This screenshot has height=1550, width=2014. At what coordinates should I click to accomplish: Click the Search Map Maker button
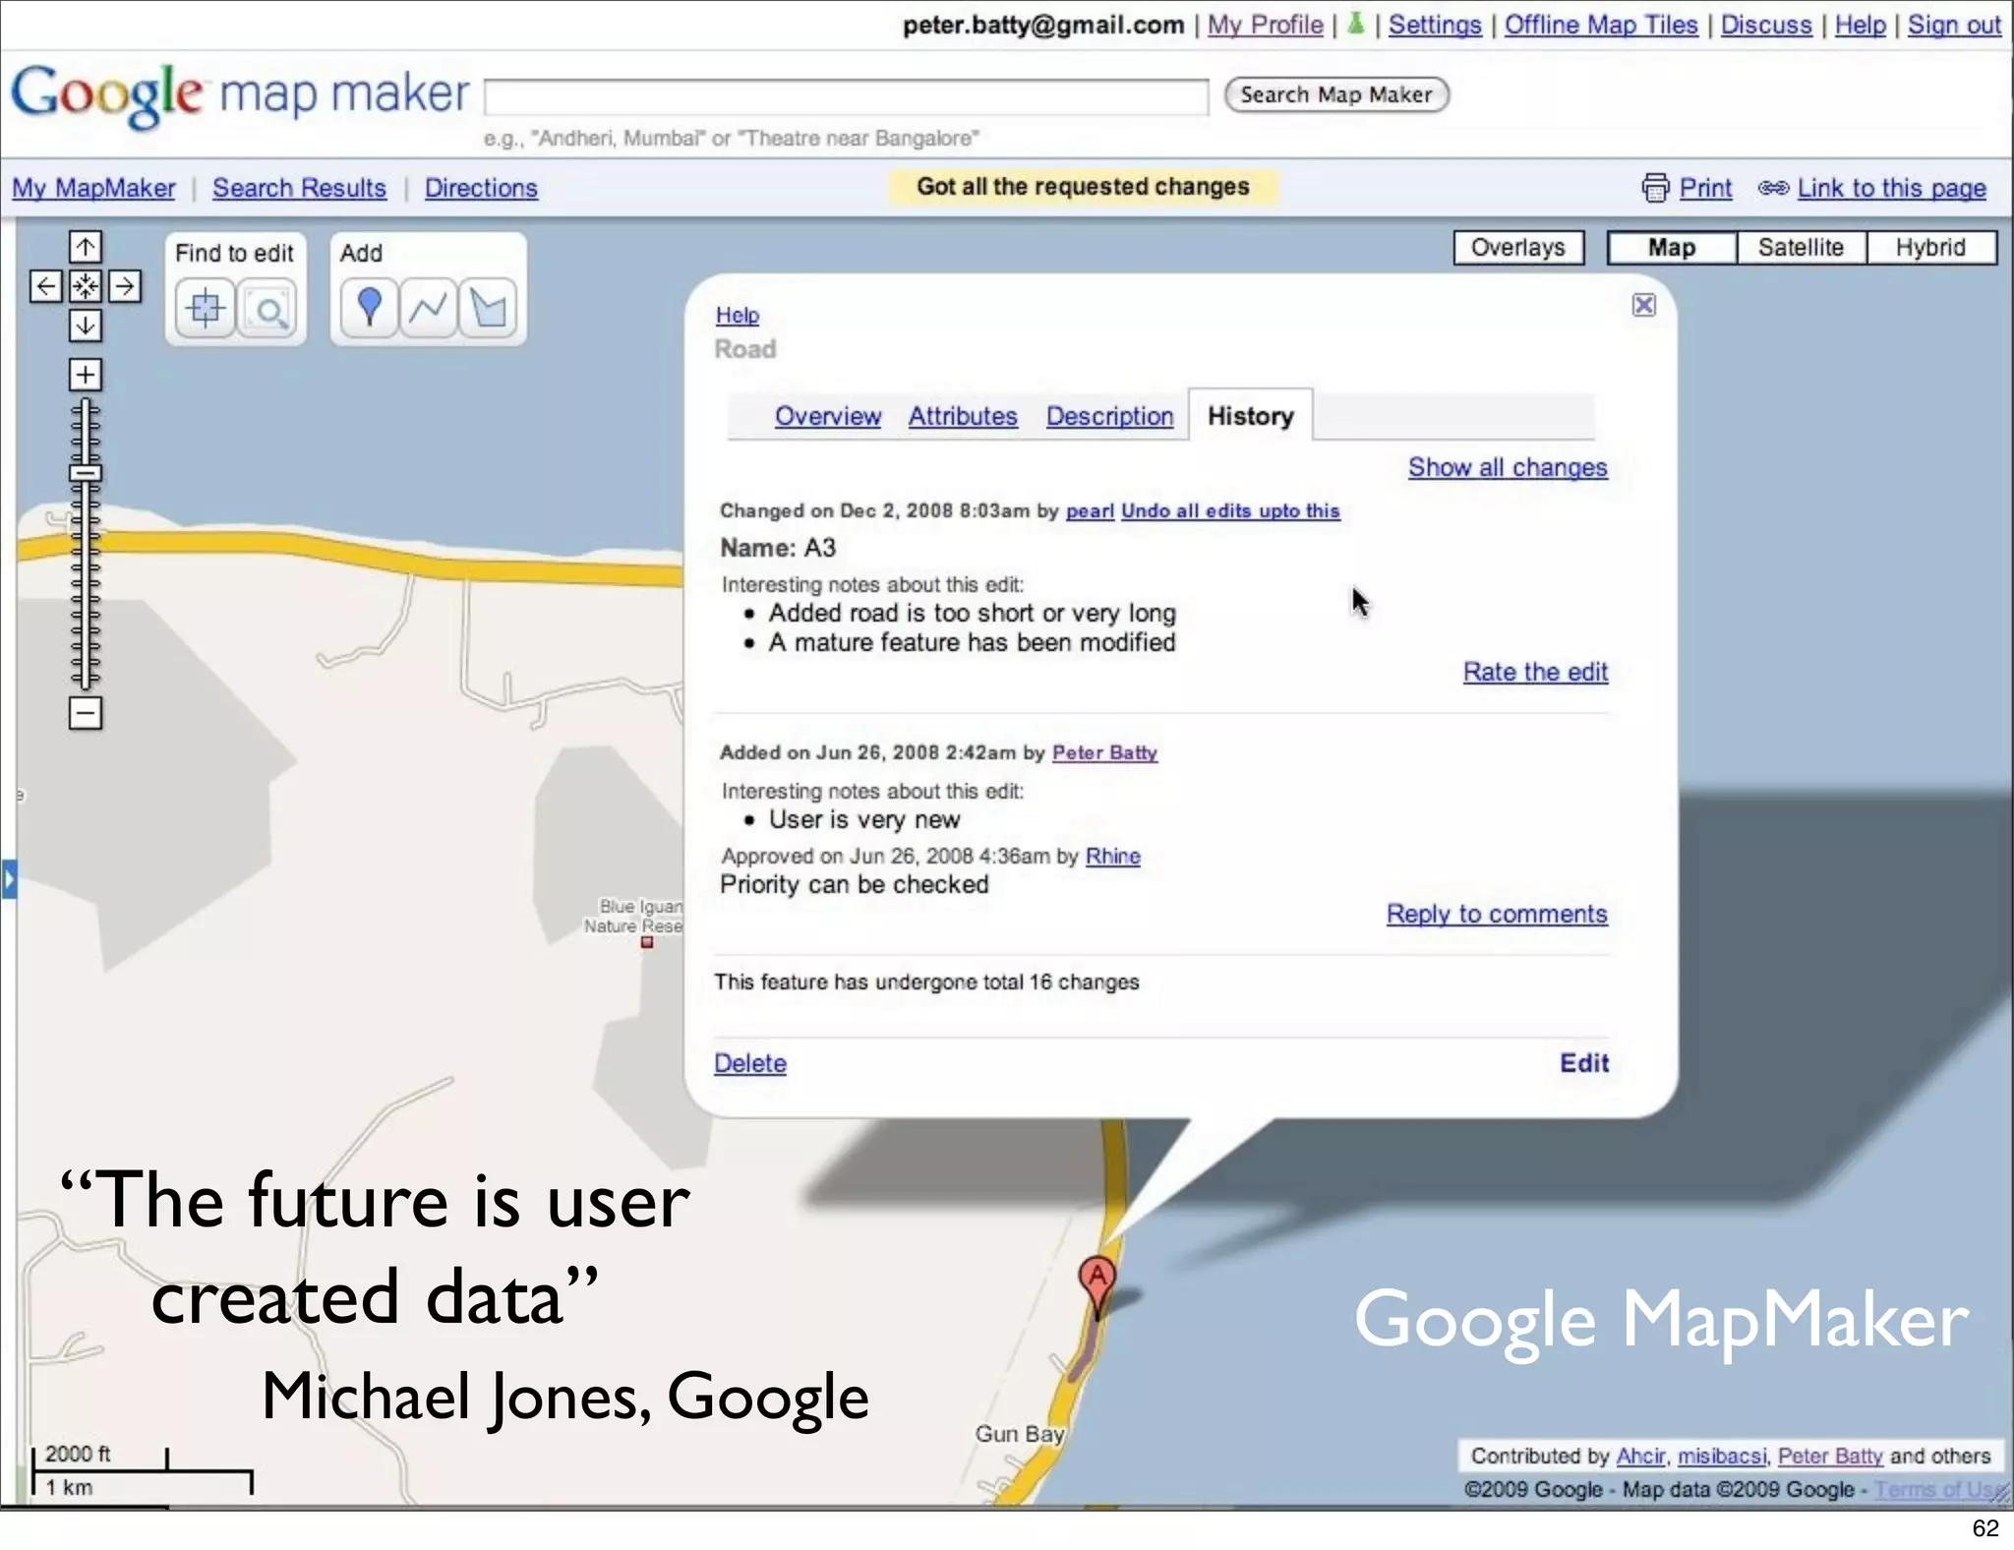click(1336, 94)
